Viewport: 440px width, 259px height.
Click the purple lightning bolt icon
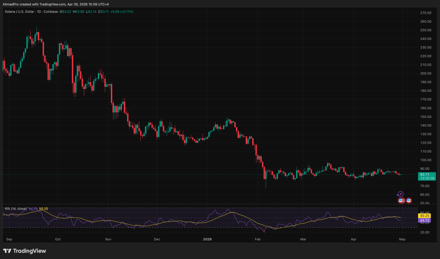pos(400,194)
